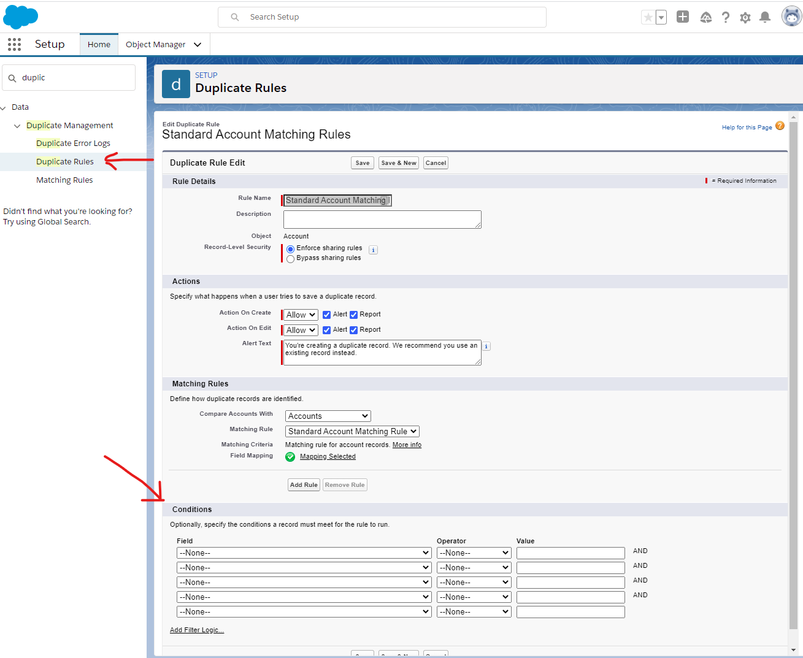The height and width of the screenshot is (658, 803).
Task: Click the Alert Text textarea
Action: (382, 353)
